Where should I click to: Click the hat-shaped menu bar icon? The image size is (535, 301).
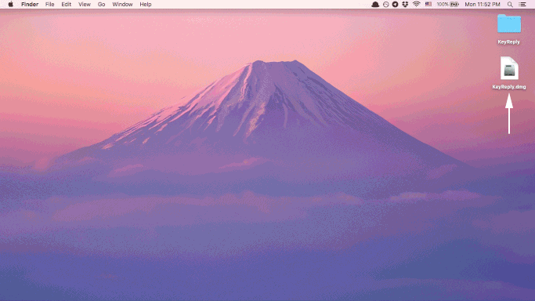tap(375, 5)
